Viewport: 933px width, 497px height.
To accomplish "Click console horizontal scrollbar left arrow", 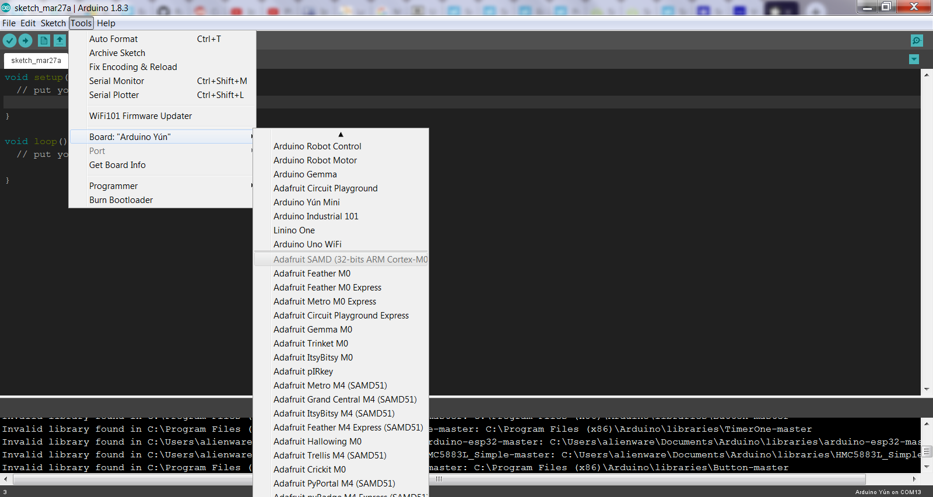I will tap(6, 479).
